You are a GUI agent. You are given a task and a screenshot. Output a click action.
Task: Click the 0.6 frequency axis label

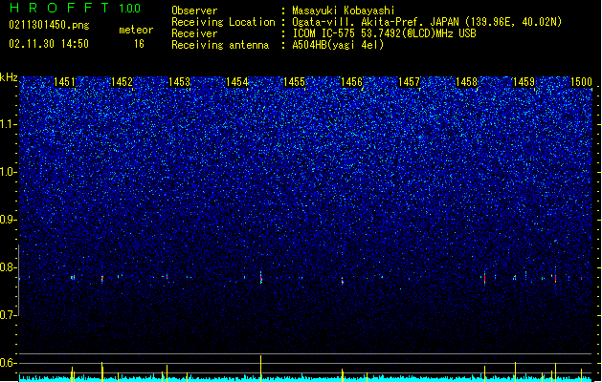tap(9, 363)
